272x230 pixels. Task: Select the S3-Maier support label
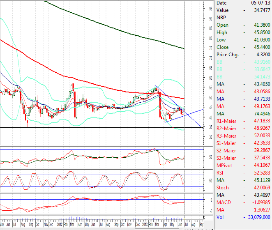227,158
